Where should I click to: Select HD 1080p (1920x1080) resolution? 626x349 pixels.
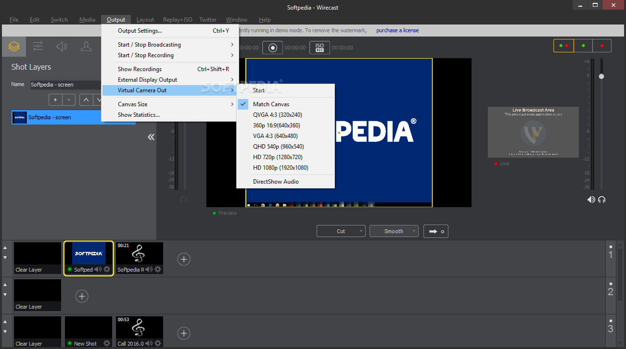(286, 167)
